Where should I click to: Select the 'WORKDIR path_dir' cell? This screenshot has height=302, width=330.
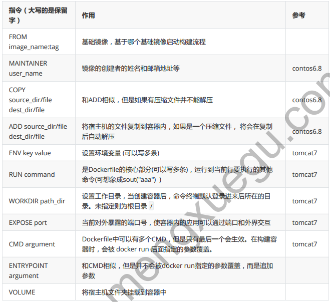coord(39,201)
